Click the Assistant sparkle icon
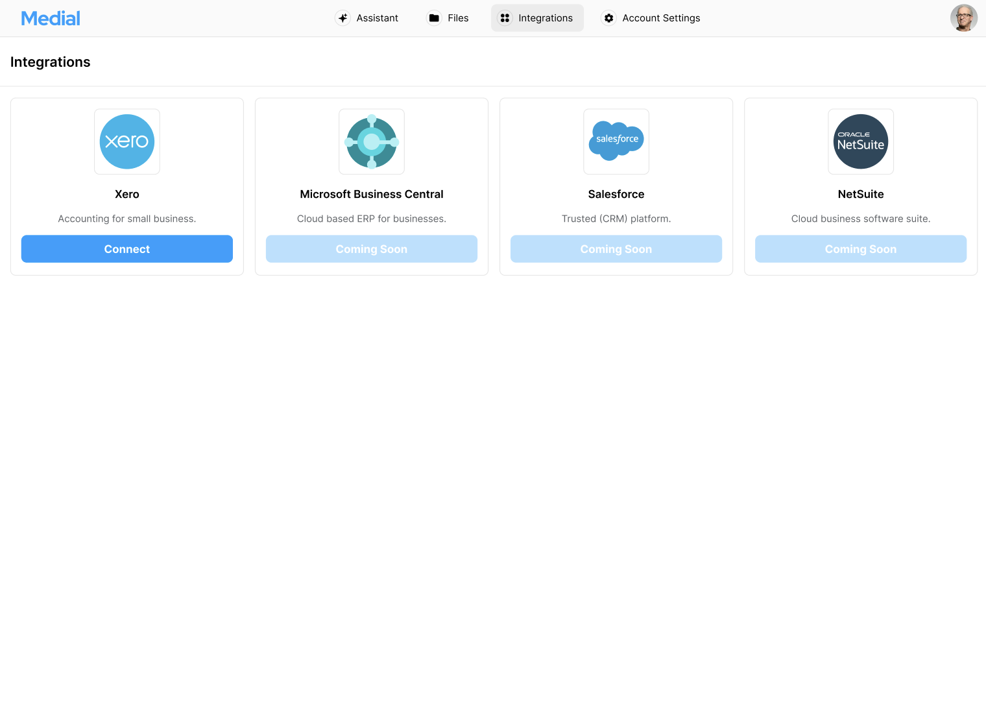The height and width of the screenshot is (702, 986). click(x=343, y=18)
